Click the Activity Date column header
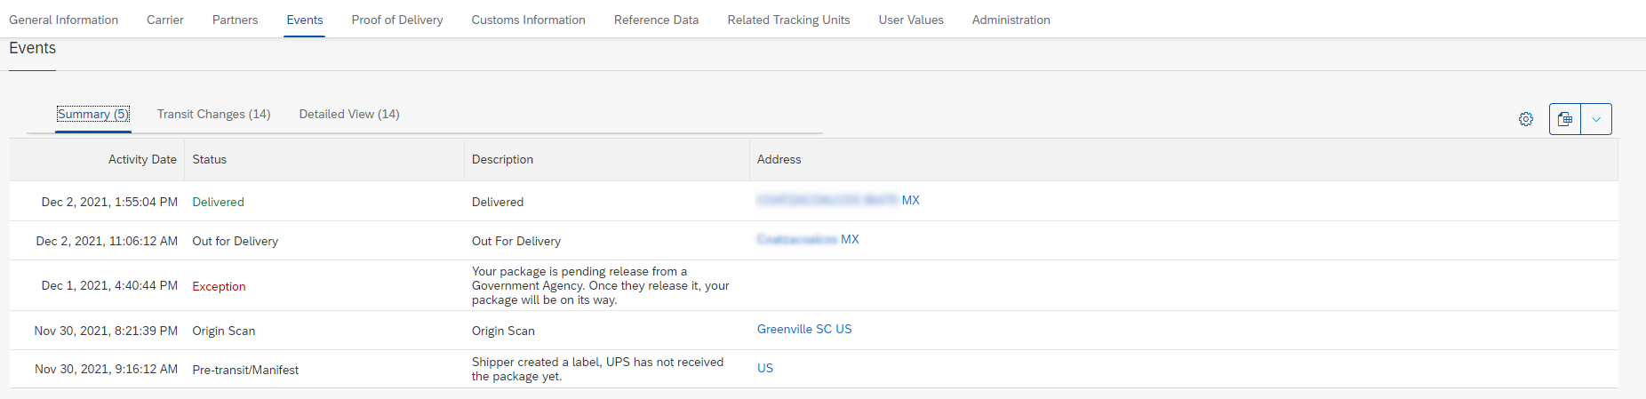Viewport: 1646px width, 399px height. [x=142, y=159]
